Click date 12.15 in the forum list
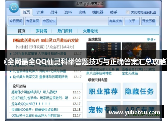167x121 pixels. [x=76, y=92]
